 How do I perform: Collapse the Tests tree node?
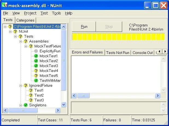[x=15, y=37]
